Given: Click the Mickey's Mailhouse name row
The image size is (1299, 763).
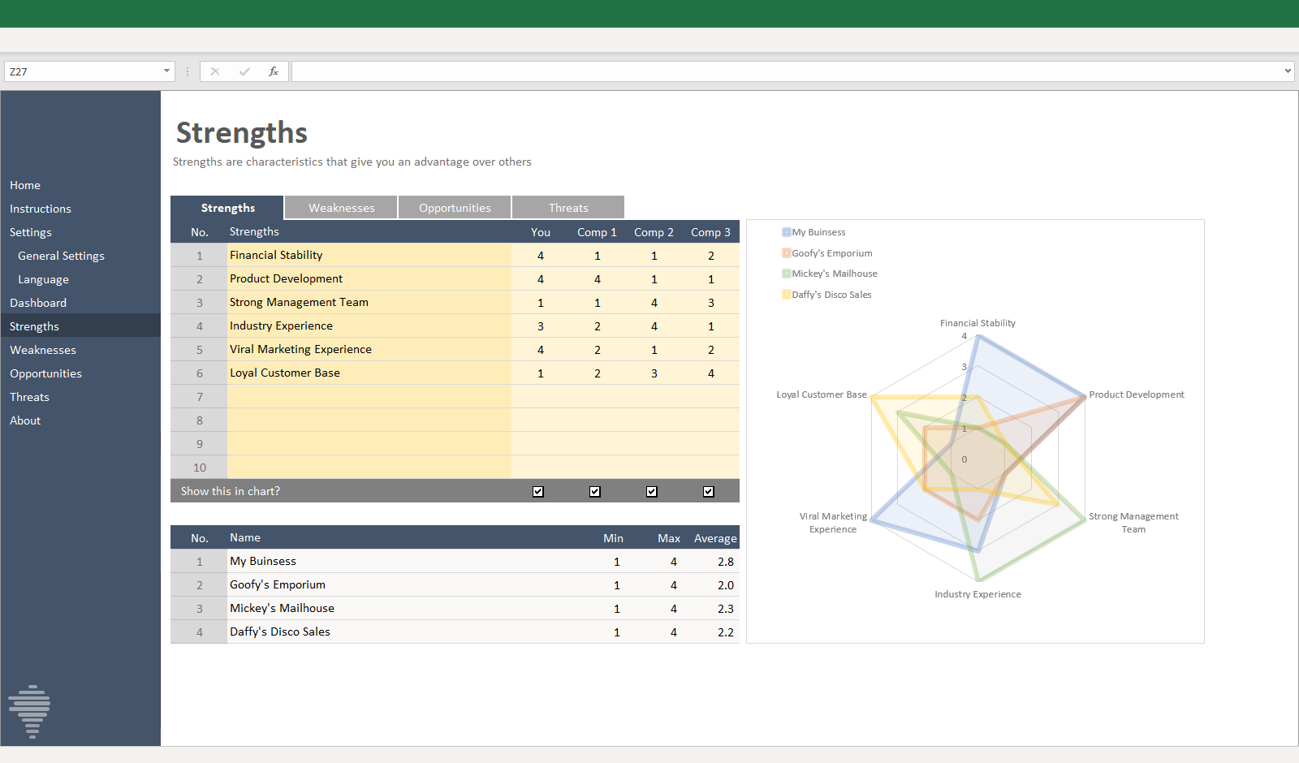Looking at the screenshot, I should [x=455, y=608].
